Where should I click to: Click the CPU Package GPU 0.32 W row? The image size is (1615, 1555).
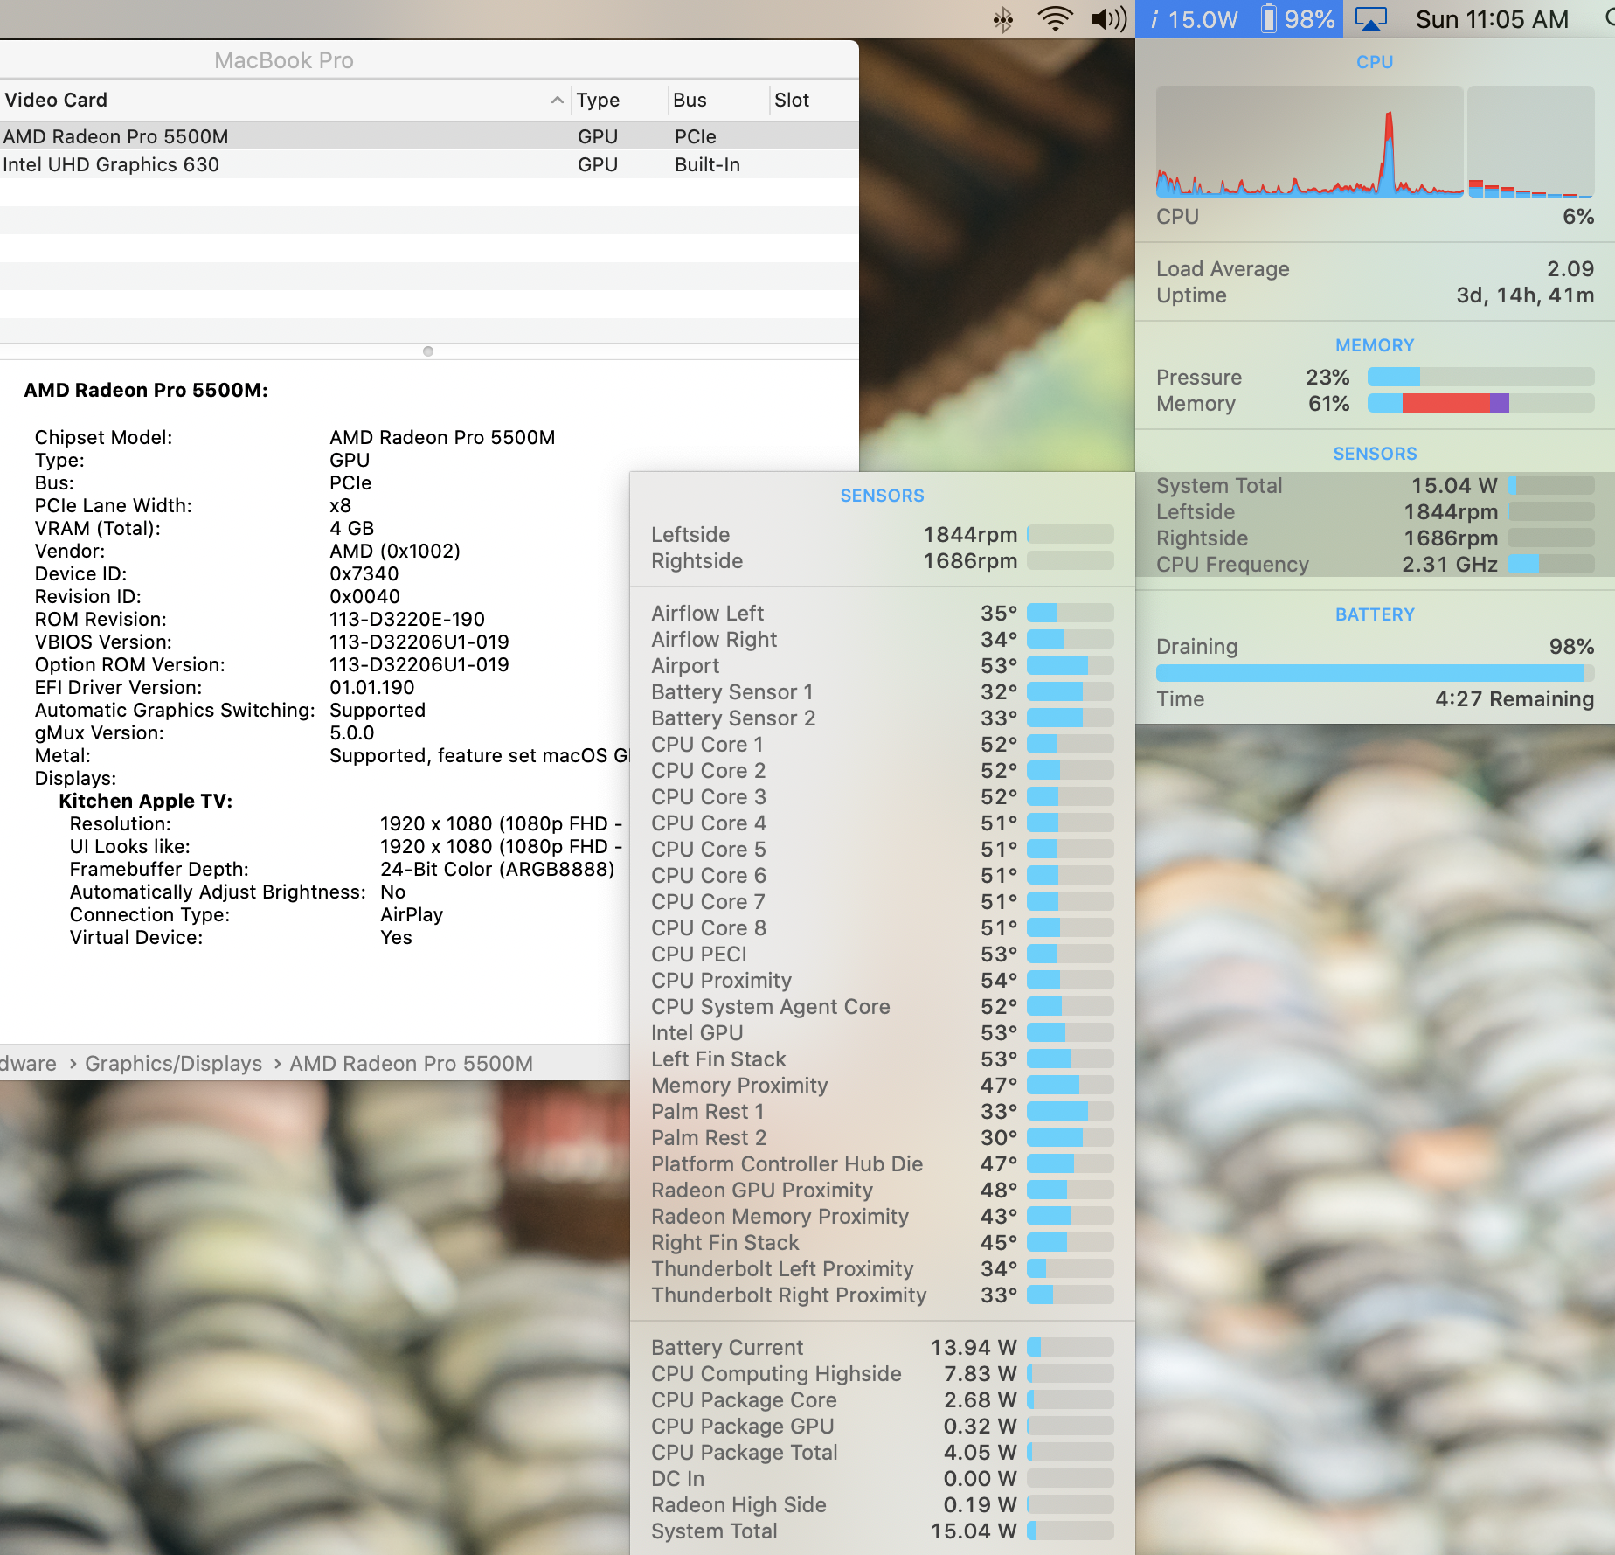pyautogui.click(x=882, y=1426)
